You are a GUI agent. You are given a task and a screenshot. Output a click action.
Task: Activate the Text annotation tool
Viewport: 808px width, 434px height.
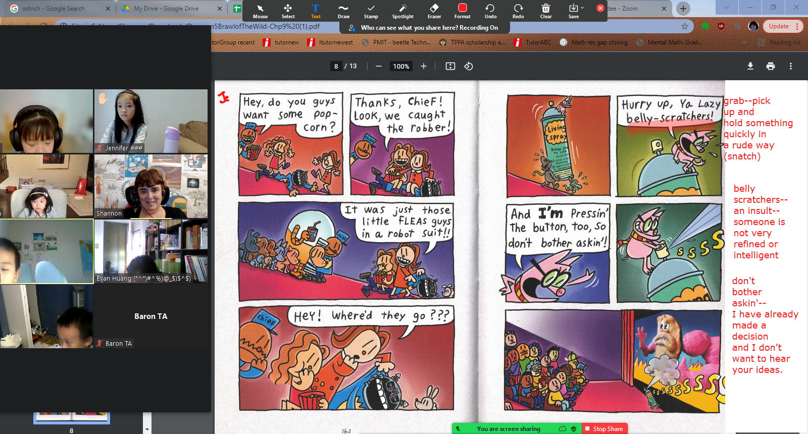316,11
